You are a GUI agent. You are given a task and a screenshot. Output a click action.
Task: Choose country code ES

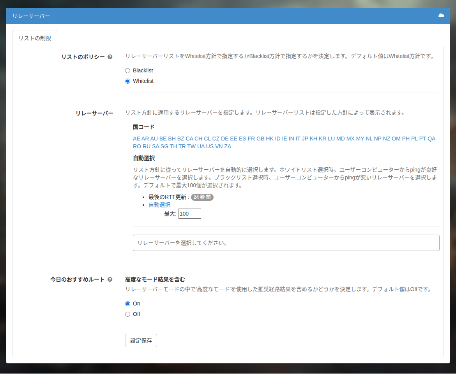tap(242, 139)
